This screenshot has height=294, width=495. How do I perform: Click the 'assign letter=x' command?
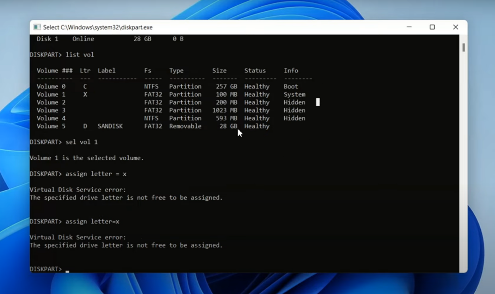92,222
